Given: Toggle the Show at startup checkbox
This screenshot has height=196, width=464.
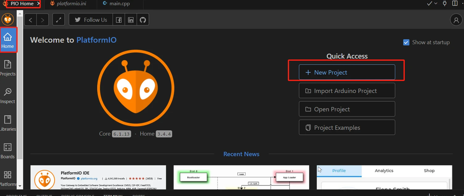Looking at the screenshot, I should coord(406,42).
